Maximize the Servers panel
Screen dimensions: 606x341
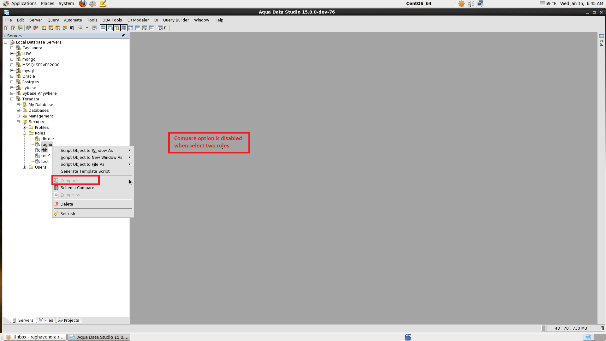(x=124, y=36)
